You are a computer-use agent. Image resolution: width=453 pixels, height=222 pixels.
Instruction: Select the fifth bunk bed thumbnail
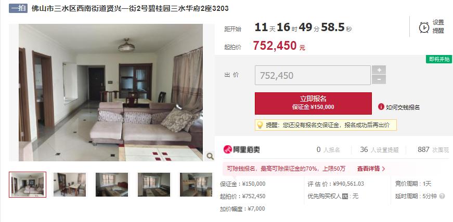click(196, 185)
